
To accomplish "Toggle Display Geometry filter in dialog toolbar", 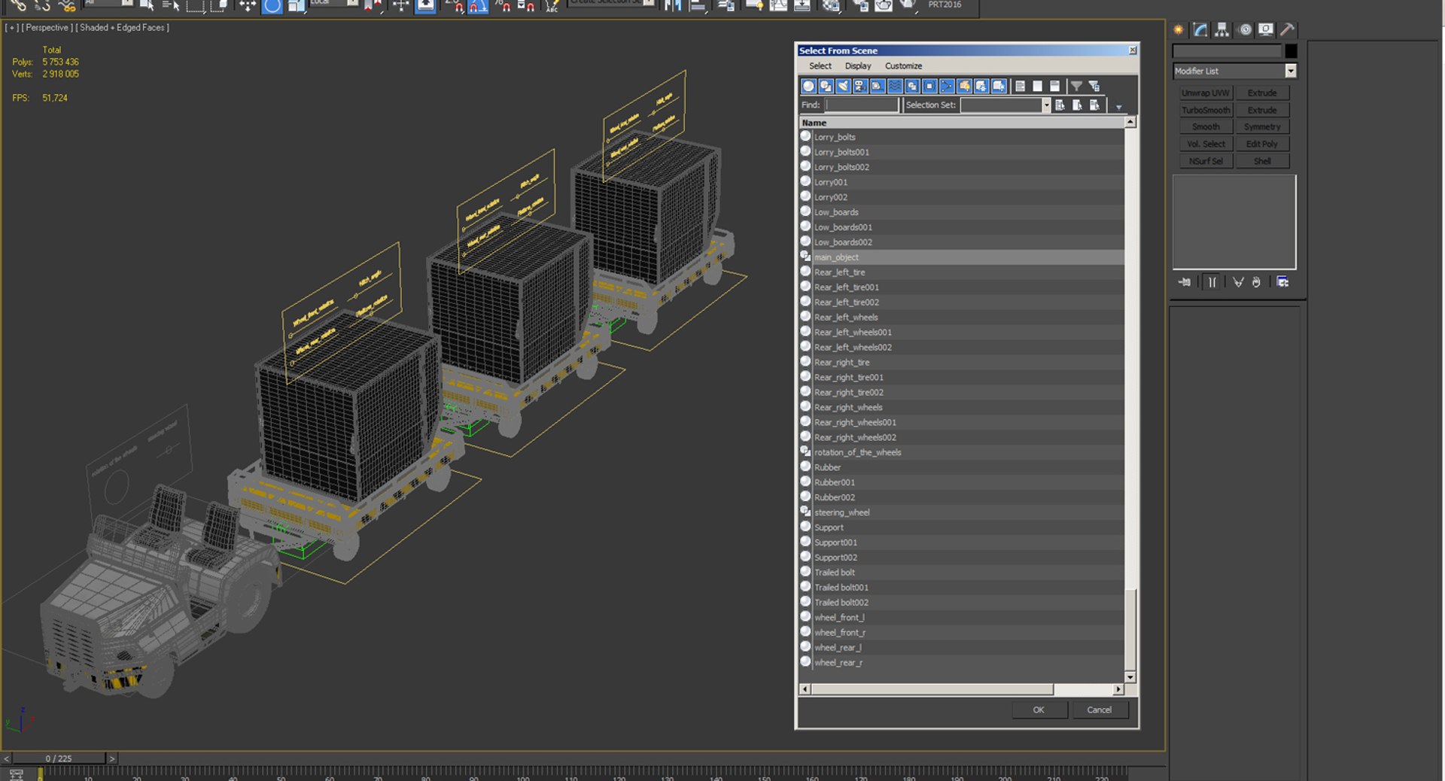I will click(x=808, y=87).
